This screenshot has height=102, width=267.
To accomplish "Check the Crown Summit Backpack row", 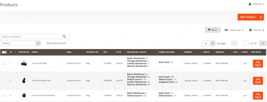I will point(4,95).
